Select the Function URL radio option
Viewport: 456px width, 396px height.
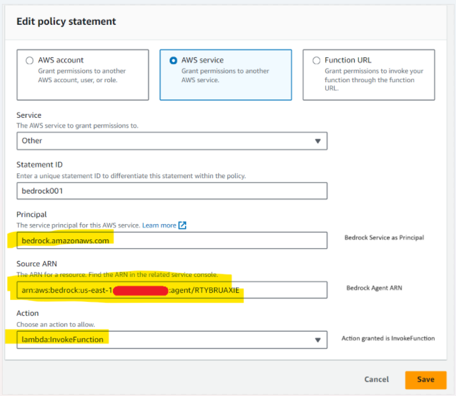tap(316, 60)
